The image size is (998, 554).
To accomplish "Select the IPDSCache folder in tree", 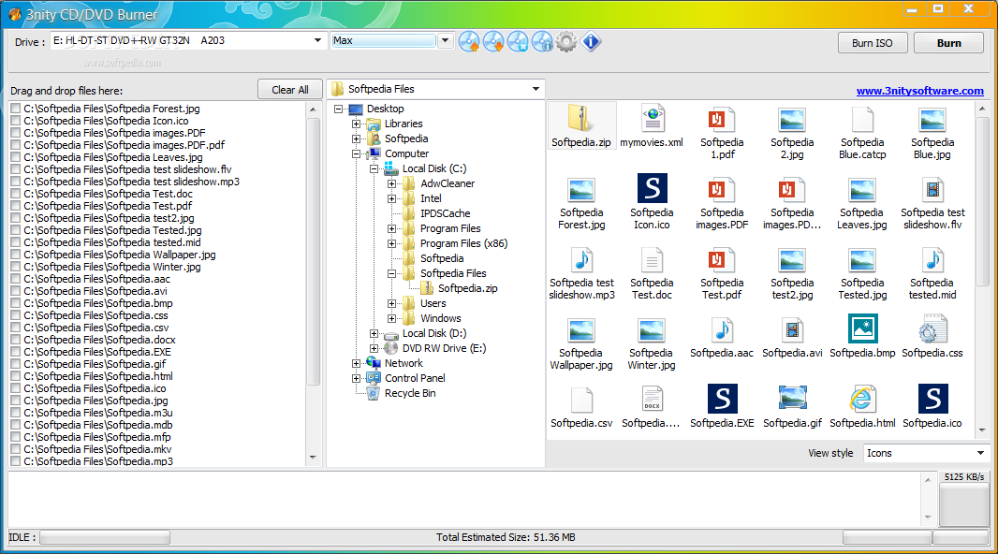I will pyautogui.click(x=445, y=213).
